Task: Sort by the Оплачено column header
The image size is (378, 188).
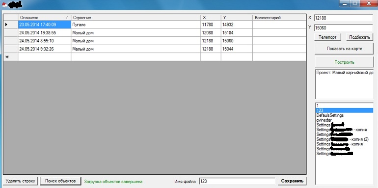Action: (44, 18)
